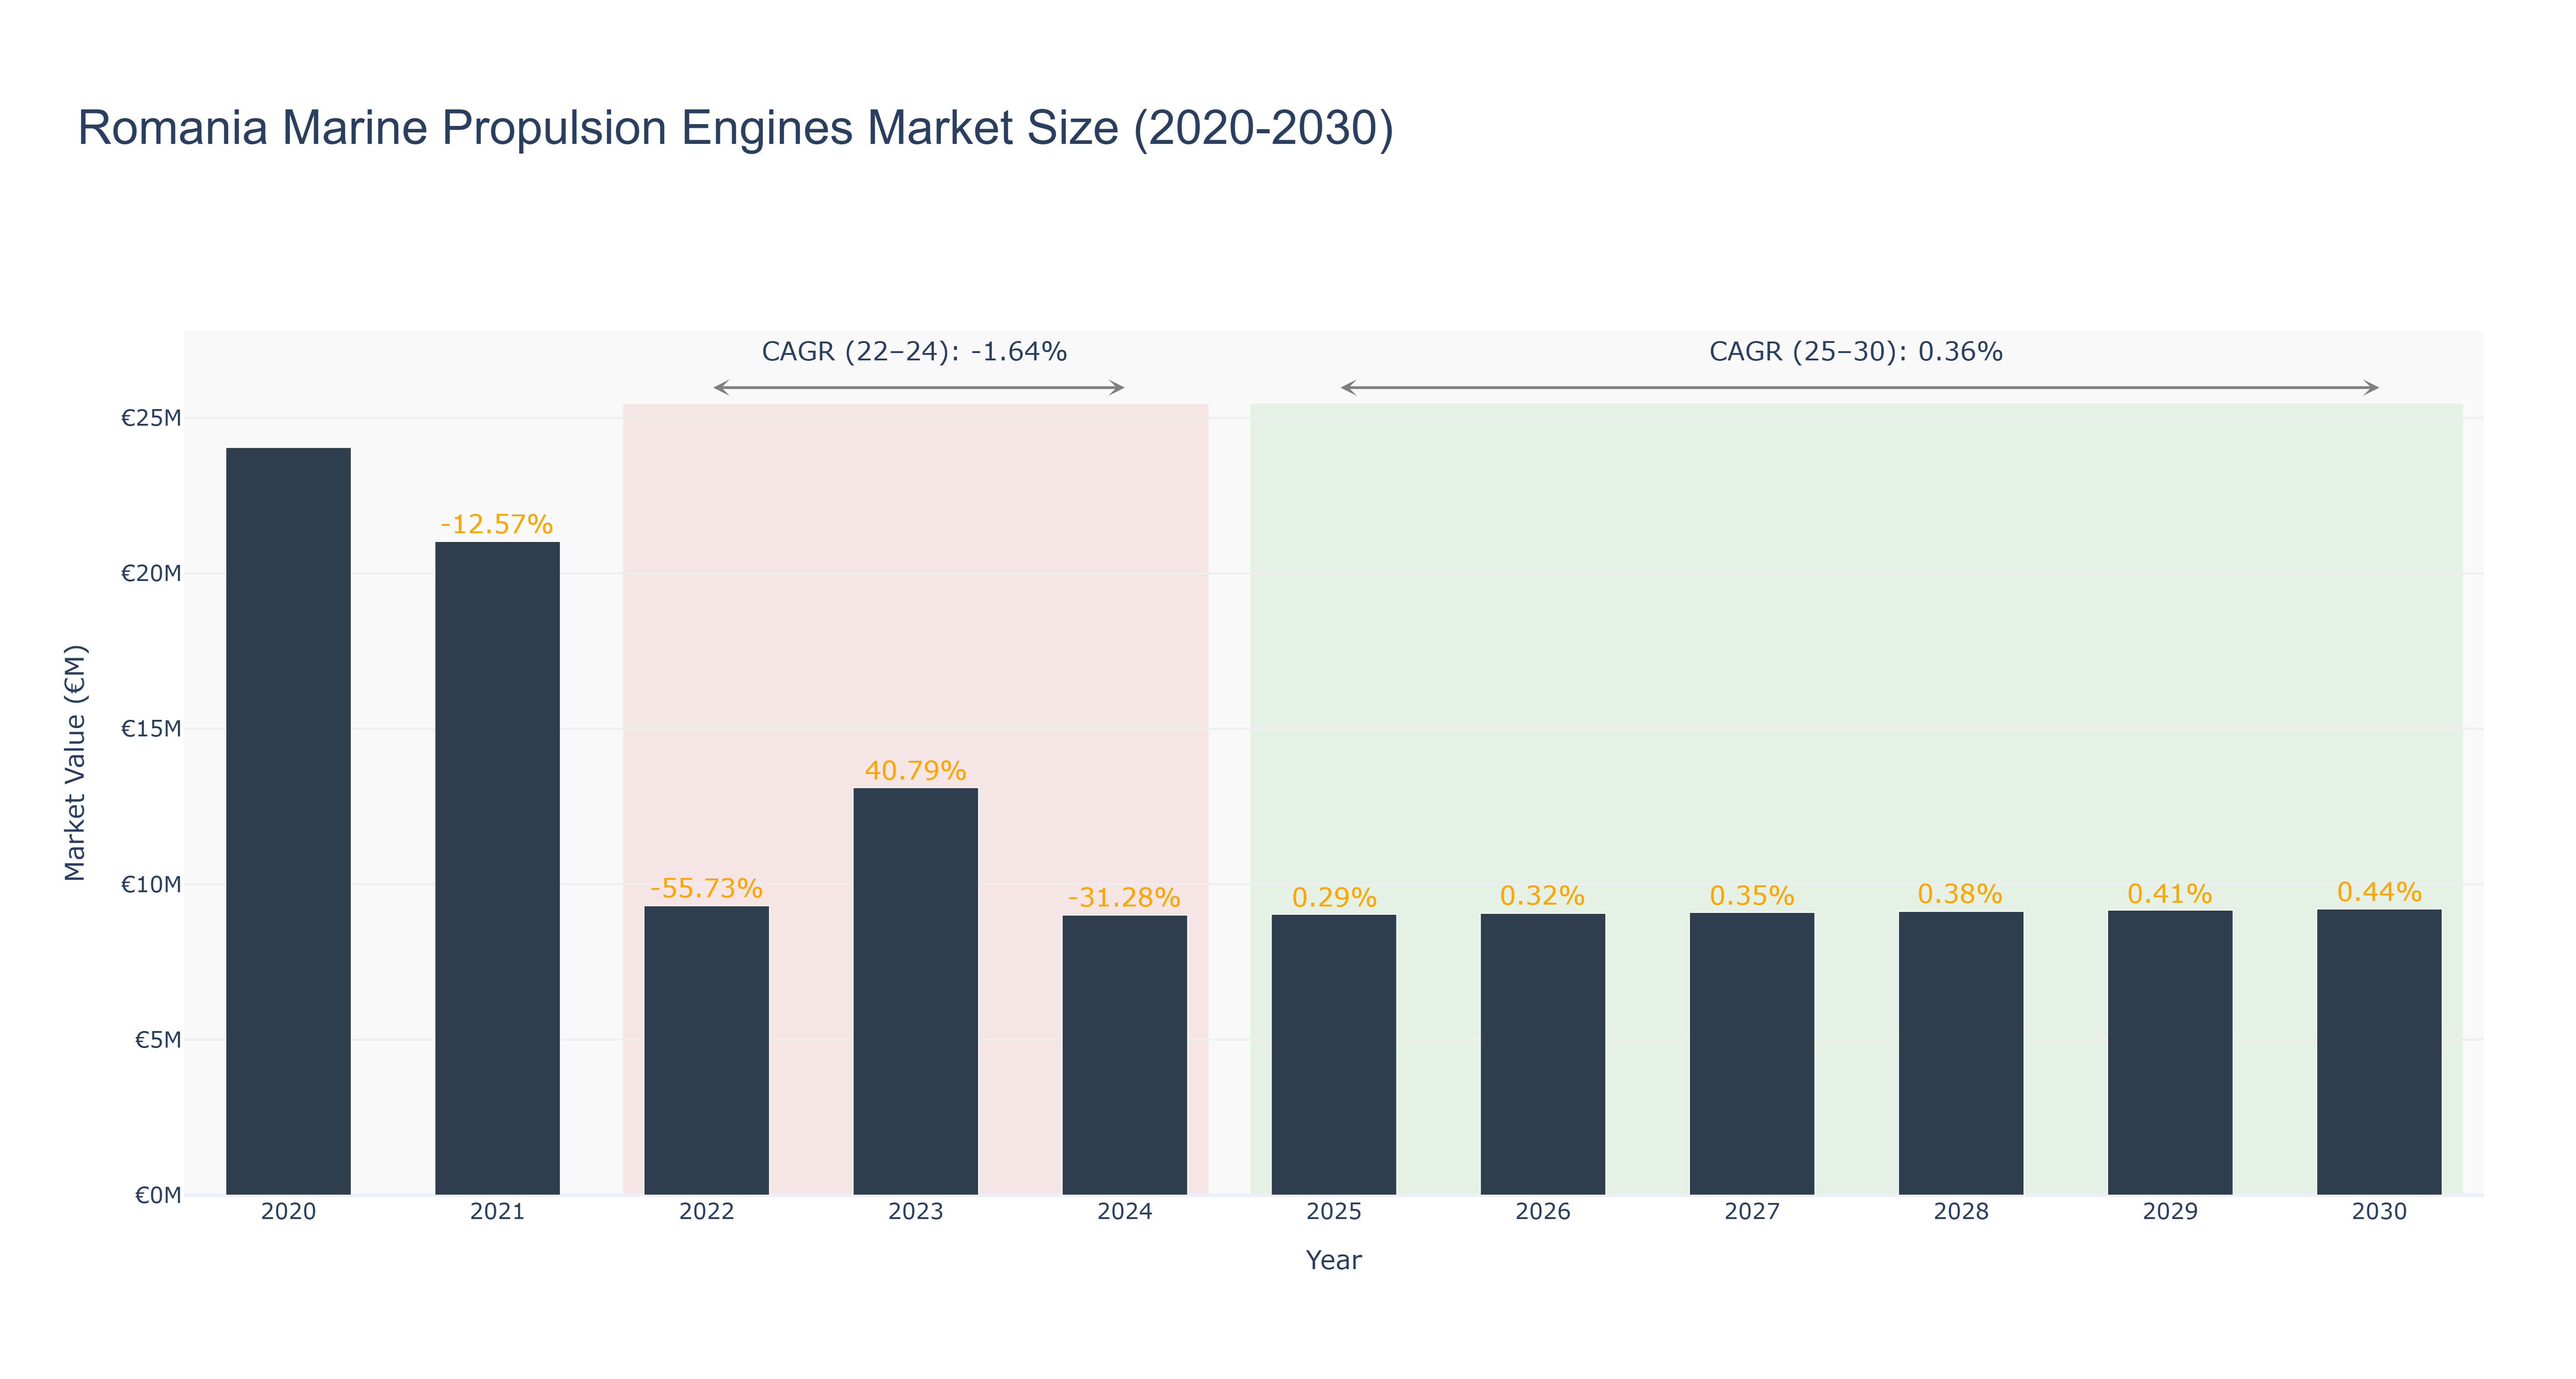
Task: Click the CAGR (22–24): -1.64% annotation
Action: pyautogui.click(x=914, y=352)
